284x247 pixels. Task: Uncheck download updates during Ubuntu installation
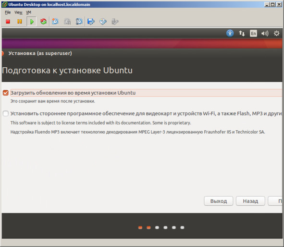pyautogui.click(x=6, y=93)
